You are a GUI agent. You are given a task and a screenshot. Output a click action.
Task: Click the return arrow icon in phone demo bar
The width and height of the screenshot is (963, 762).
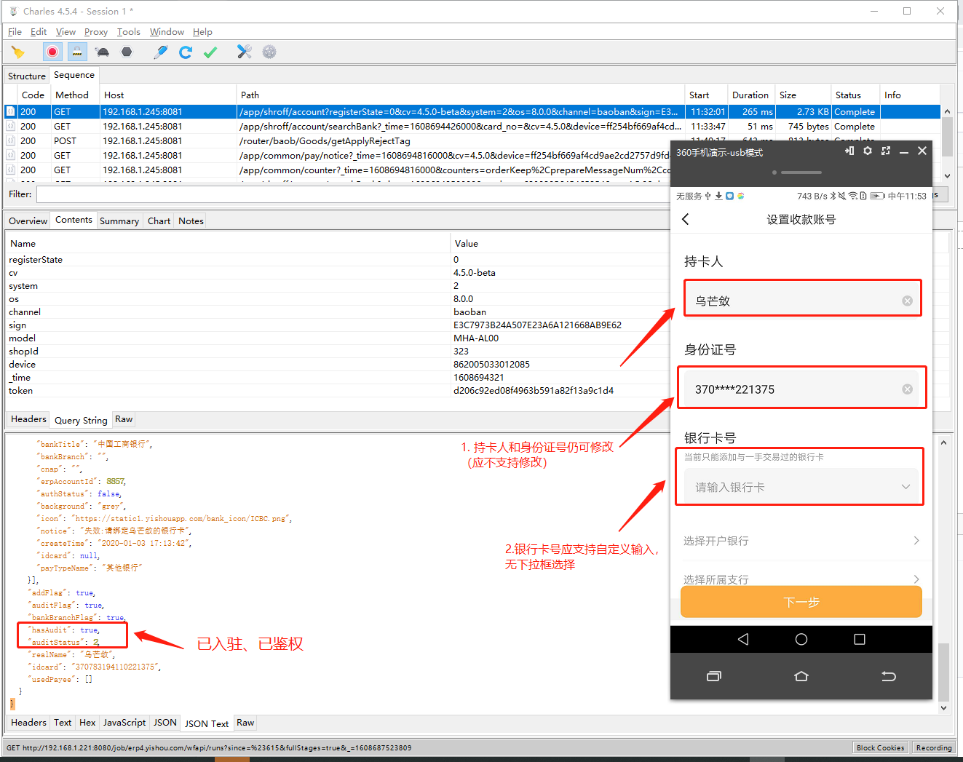[x=889, y=676]
